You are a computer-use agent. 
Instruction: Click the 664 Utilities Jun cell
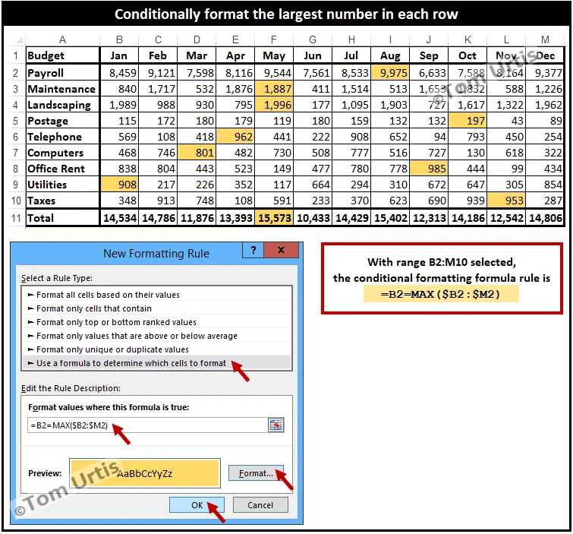(313, 185)
